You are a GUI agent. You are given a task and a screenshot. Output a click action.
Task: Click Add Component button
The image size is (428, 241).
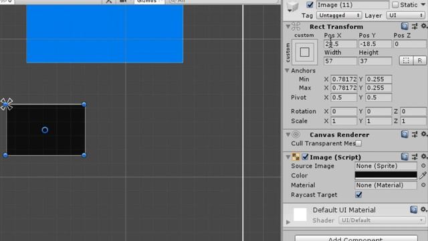coord(356,238)
